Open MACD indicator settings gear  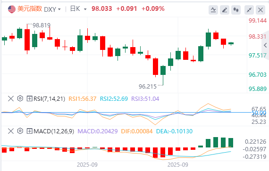(x=20, y=131)
